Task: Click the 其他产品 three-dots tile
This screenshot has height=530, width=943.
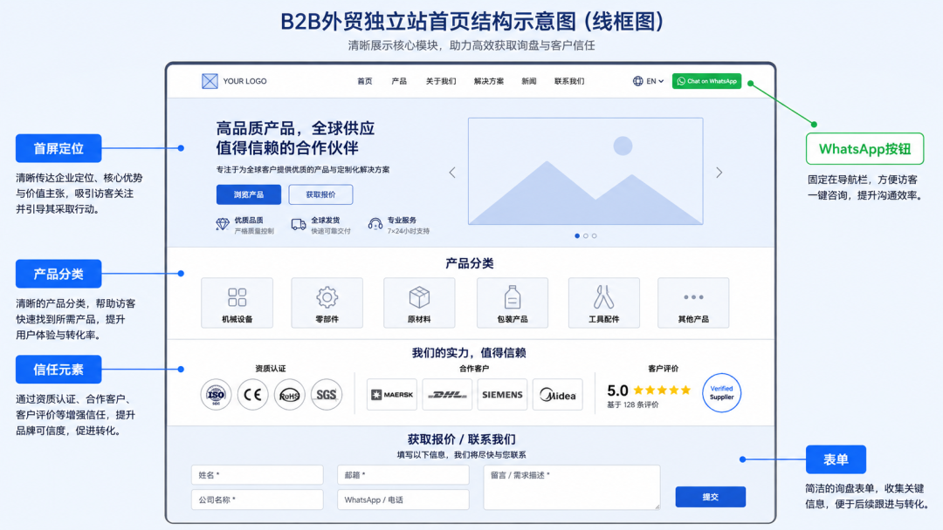Action: click(693, 302)
